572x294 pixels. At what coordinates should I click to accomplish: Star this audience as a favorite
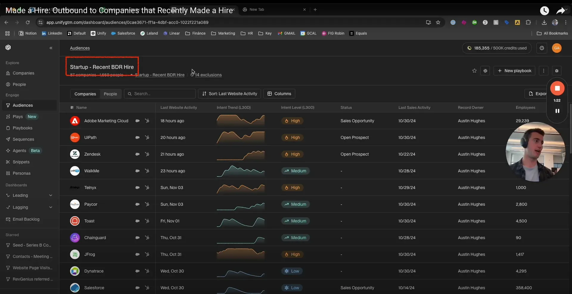tap(474, 71)
